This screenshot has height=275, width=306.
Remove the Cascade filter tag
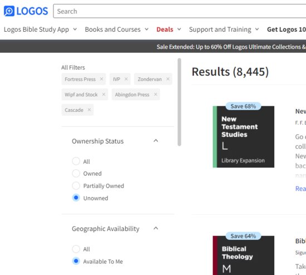tap(89, 110)
